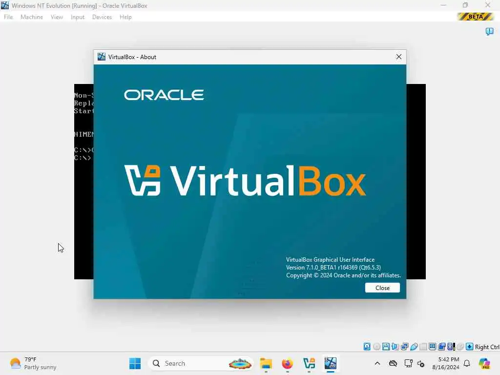Image resolution: width=500 pixels, height=375 pixels.
Task: Click the overlapping blue squares status icon
Action: click(x=441, y=347)
